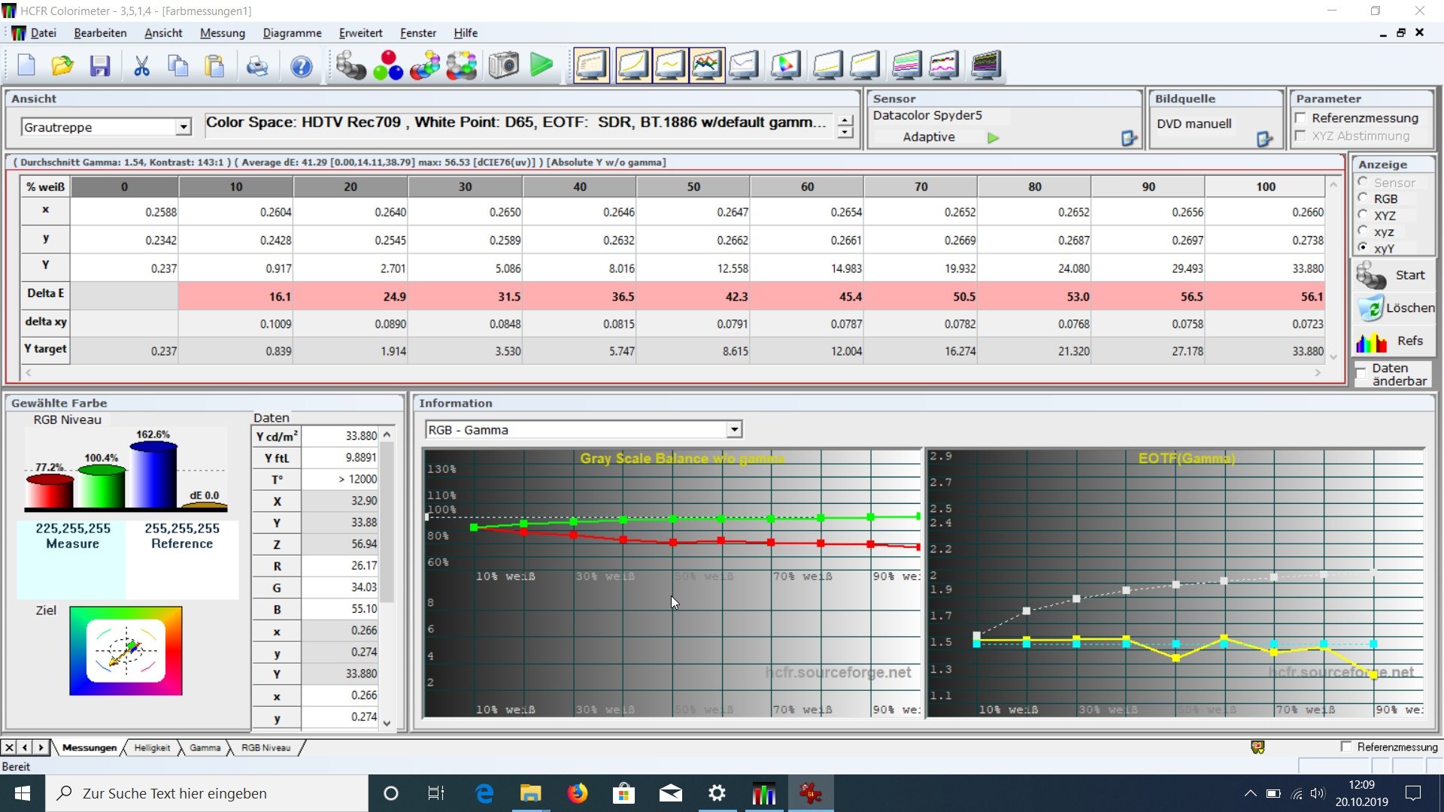
Task: Click the Daten list's up scroll arrow
Action: 387,435
